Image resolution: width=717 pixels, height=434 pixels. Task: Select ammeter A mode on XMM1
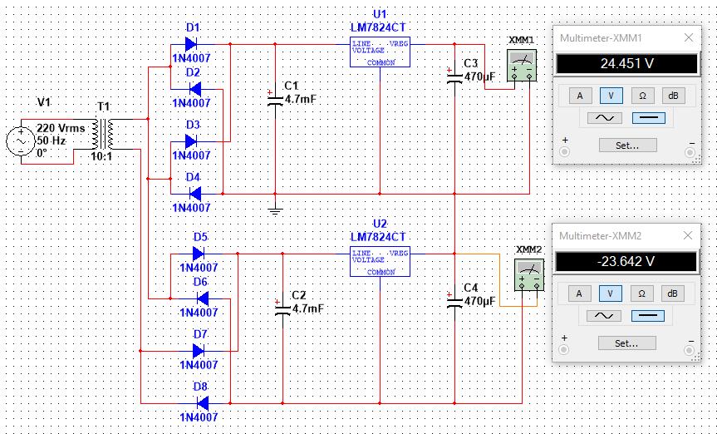pos(580,95)
